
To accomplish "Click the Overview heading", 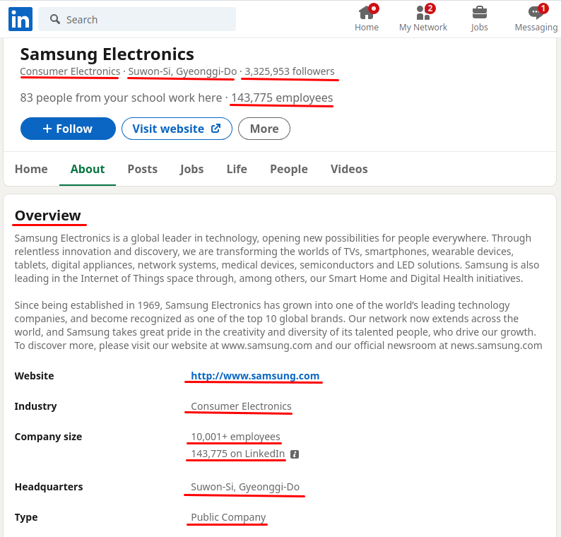I will click(x=48, y=216).
